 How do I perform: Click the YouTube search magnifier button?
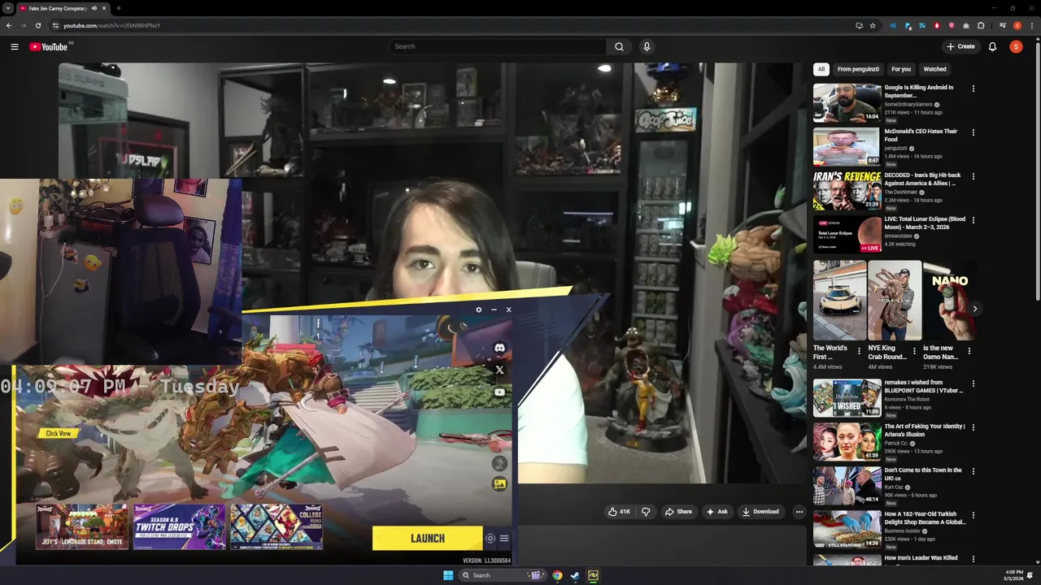619,46
